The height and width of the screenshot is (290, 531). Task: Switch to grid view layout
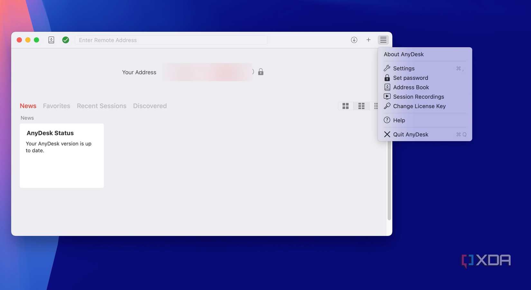[345, 106]
